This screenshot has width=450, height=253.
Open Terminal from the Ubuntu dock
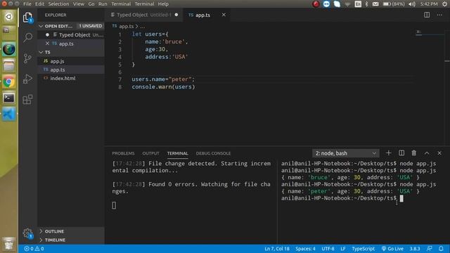[9, 98]
